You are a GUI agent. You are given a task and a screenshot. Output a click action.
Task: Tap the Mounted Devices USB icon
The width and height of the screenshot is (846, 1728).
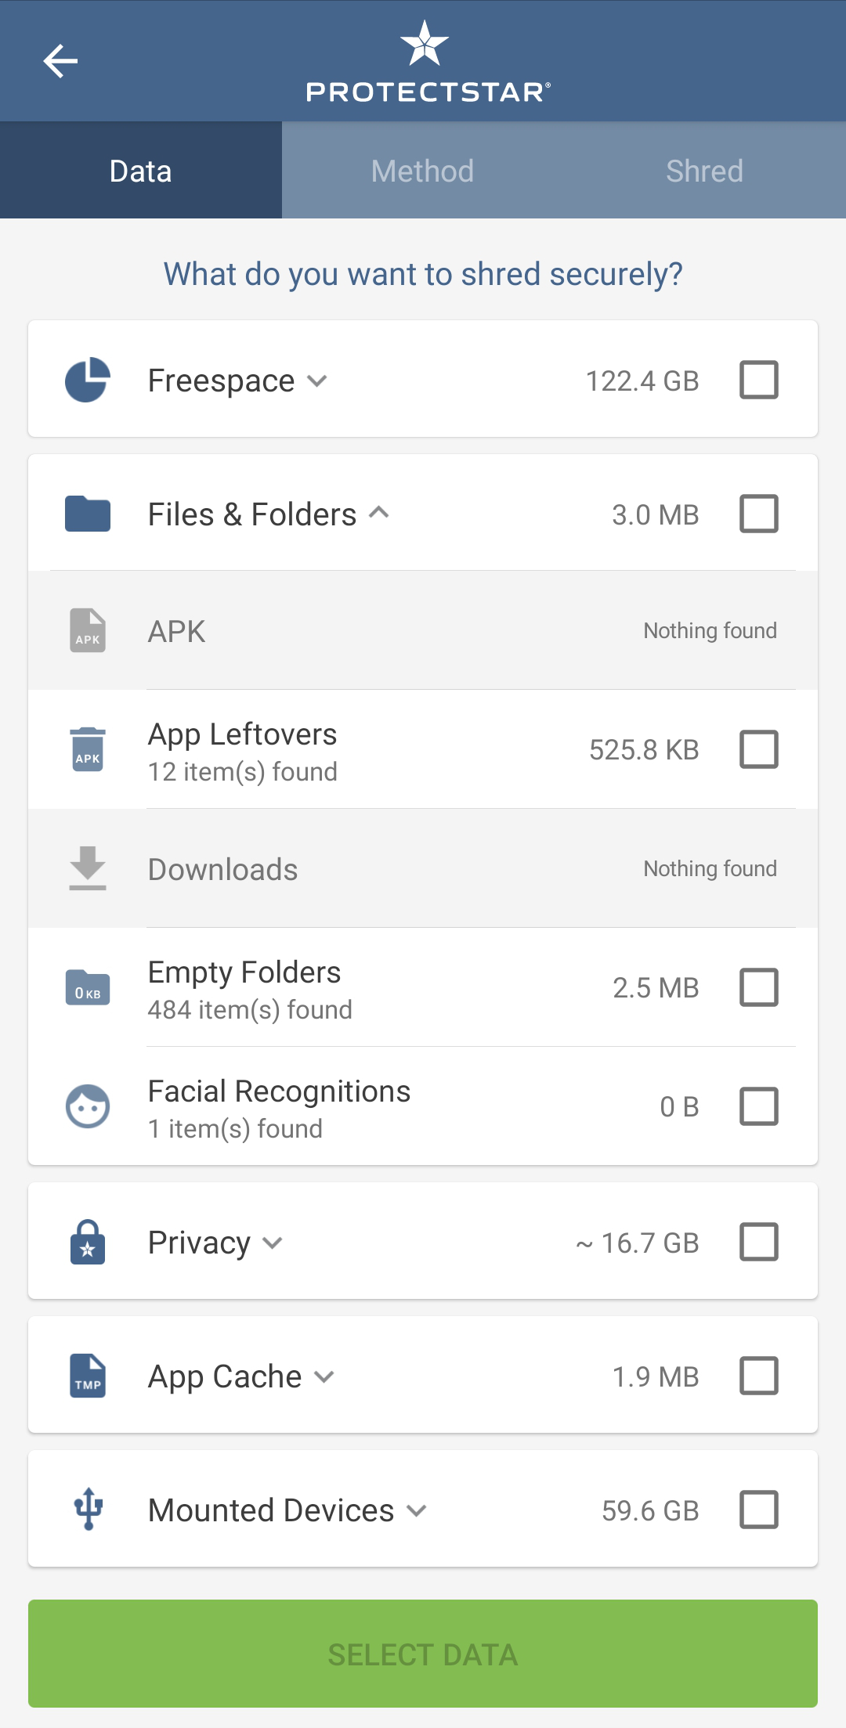click(x=88, y=1510)
